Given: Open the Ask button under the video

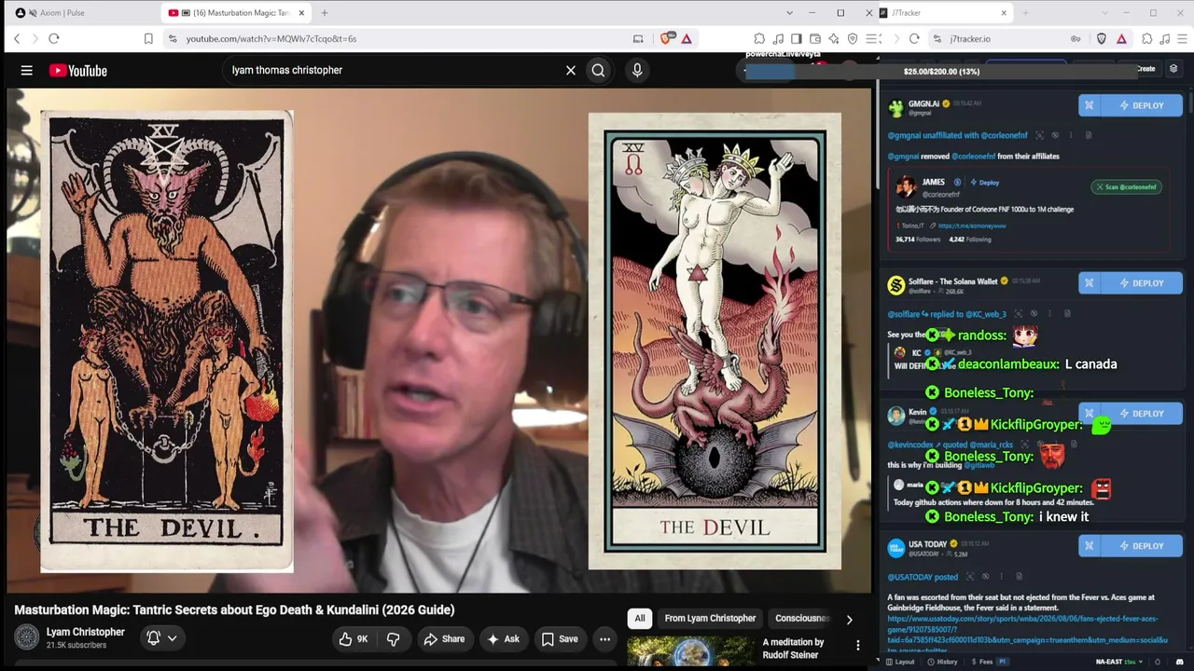Looking at the screenshot, I should [502, 639].
